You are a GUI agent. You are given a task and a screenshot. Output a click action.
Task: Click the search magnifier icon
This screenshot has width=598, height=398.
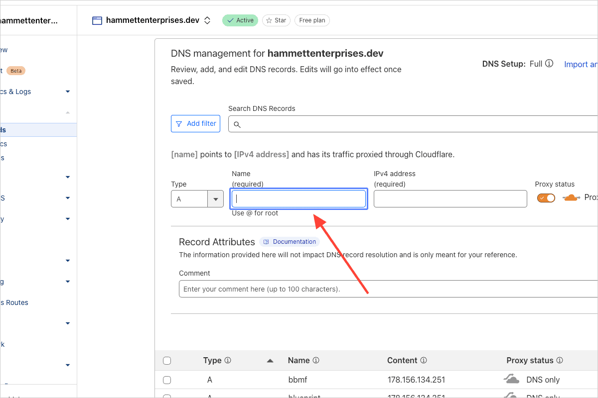(x=237, y=124)
